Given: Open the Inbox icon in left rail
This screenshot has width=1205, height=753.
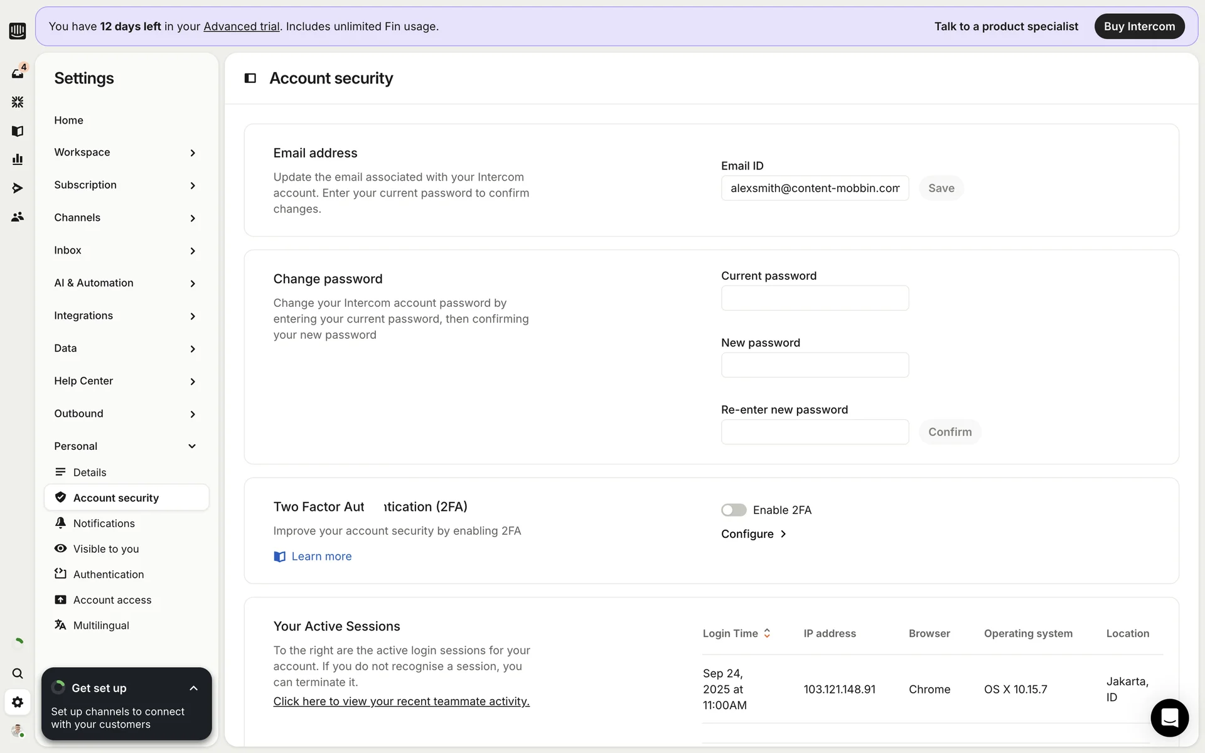Looking at the screenshot, I should coord(18,73).
